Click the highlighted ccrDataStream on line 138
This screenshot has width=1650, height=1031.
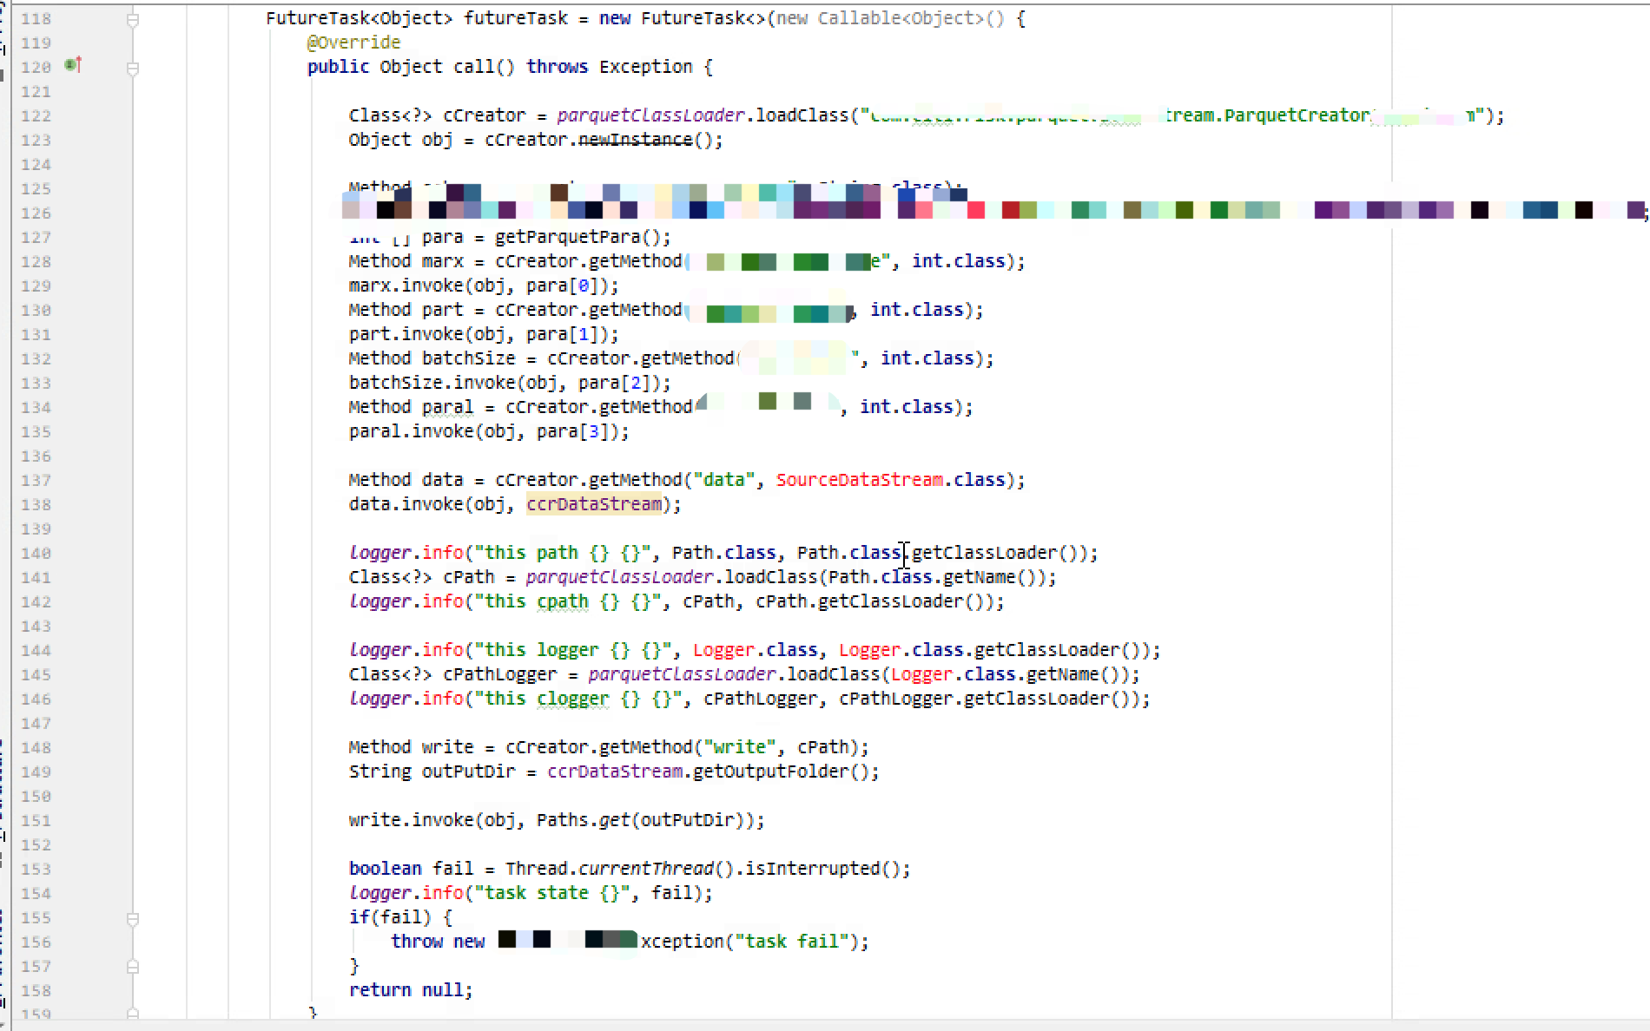594,504
